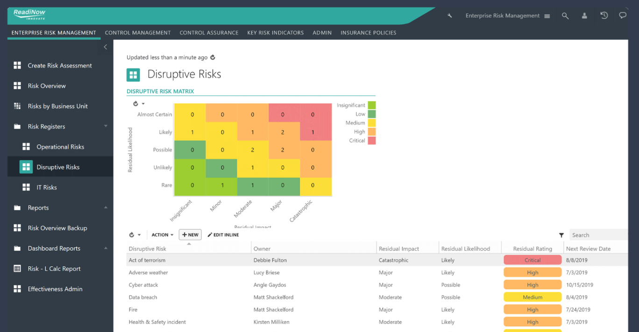Click the NEW button
The image size is (639, 332).
tap(190, 235)
